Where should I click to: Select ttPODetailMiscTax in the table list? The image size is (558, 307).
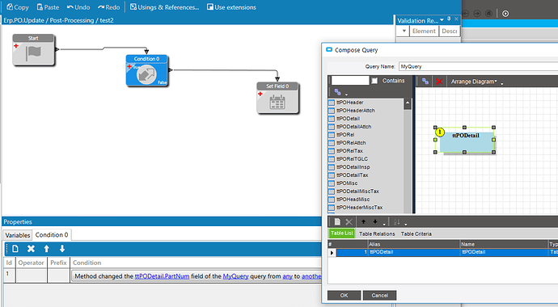[x=357, y=191]
